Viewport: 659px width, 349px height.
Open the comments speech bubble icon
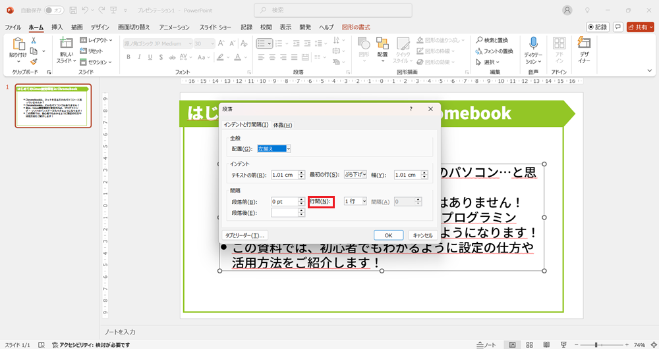pos(618,27)
